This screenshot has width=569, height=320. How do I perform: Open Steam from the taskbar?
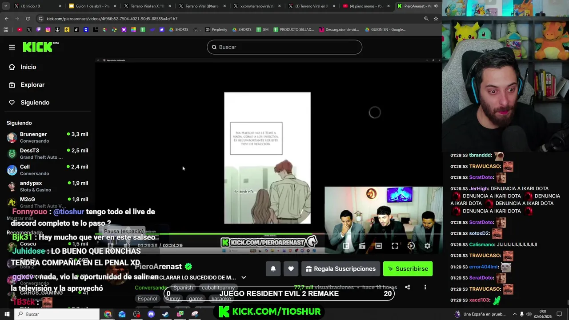pos(165,314)
